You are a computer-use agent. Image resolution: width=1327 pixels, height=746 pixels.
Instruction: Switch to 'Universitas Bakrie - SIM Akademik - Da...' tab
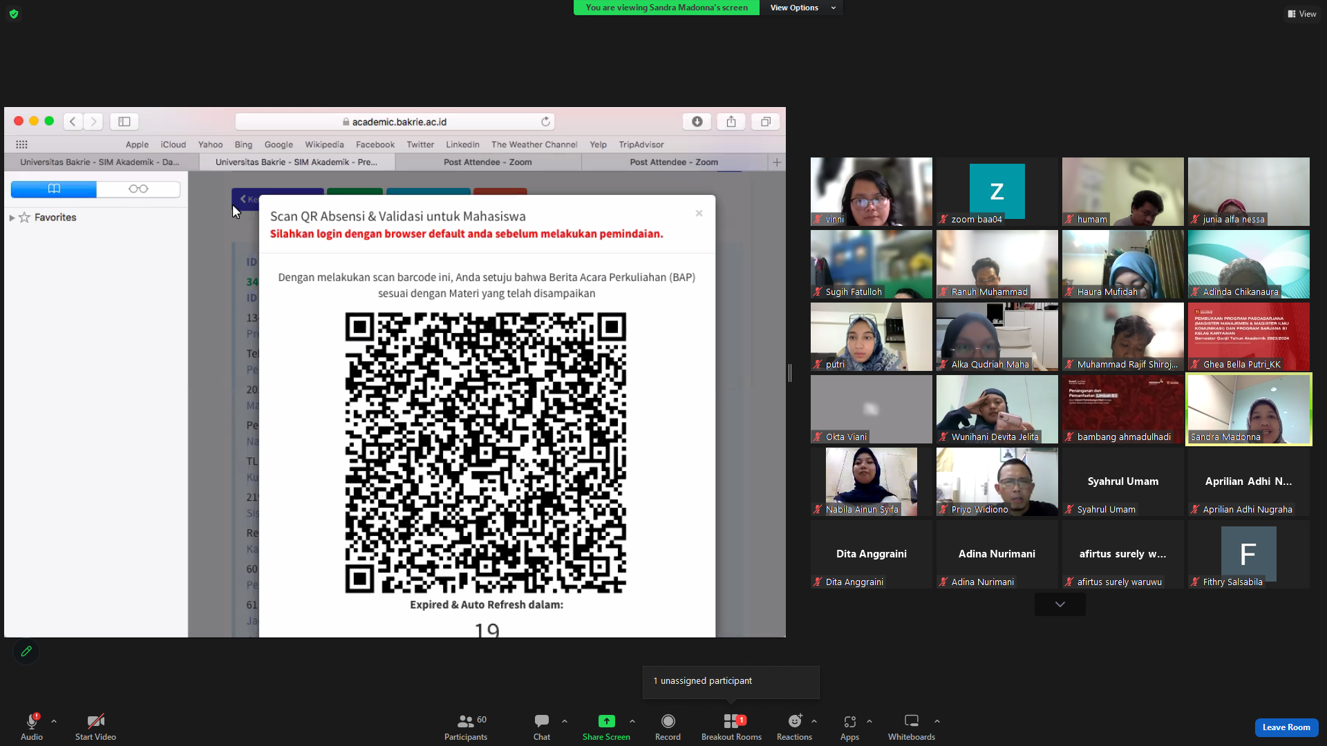click(101, 162)
